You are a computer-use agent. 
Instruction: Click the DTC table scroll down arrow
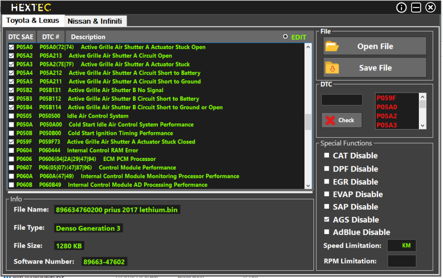pyautogui.click(x=308, y=186)
